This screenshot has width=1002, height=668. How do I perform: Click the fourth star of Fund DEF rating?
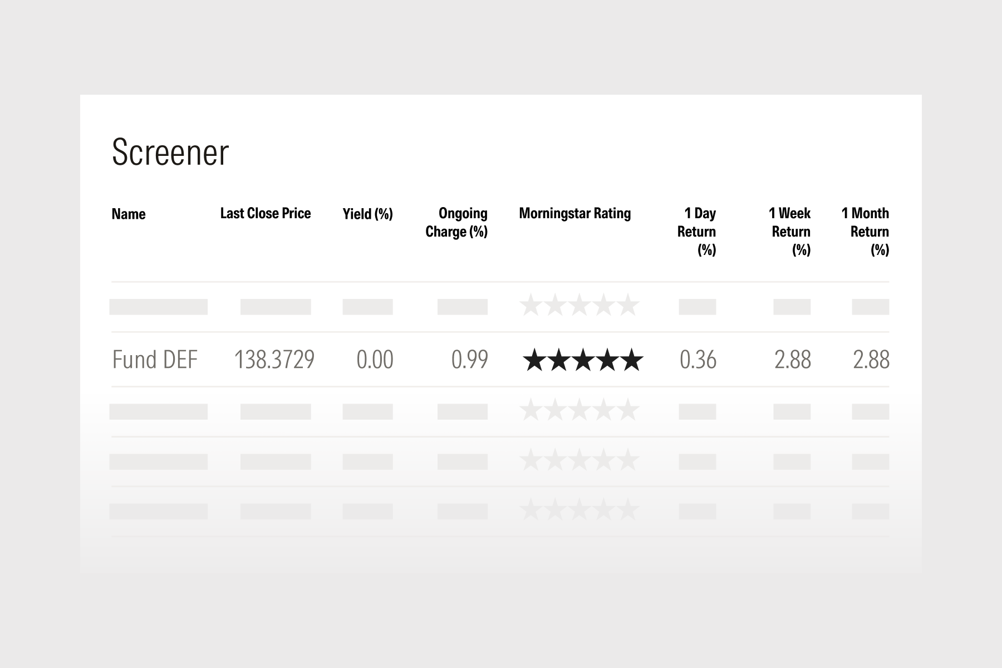(x=607, y=360)
